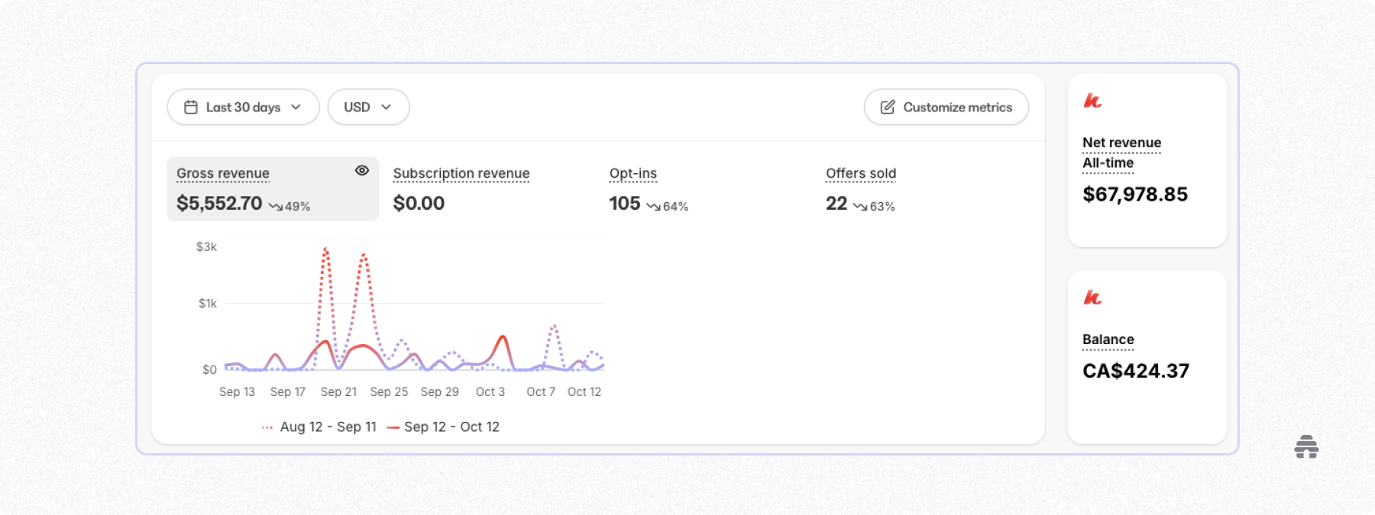
Task: Toggle the eye icon on Gross revenue
Action: [362, 171]
